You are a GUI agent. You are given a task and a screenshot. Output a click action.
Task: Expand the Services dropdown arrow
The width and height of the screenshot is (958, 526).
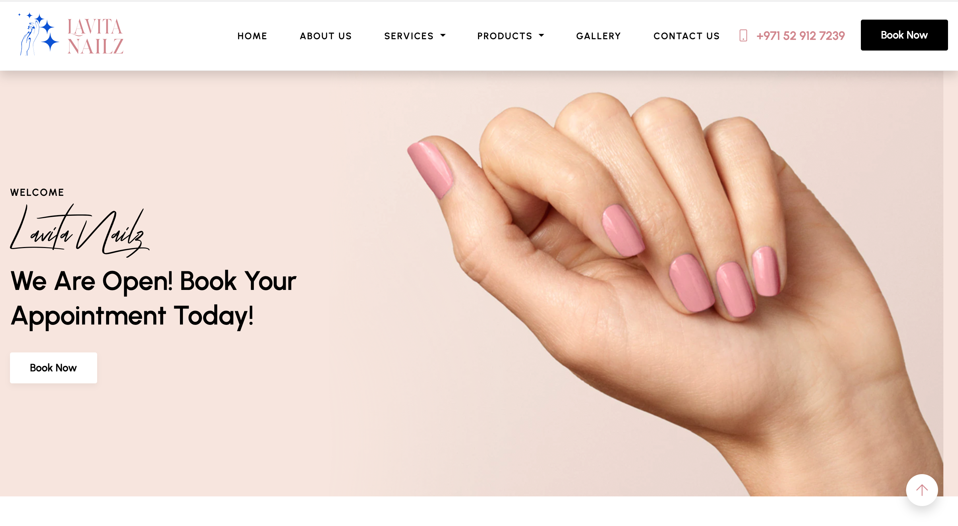pyautogui.click(x=442, y=36)
